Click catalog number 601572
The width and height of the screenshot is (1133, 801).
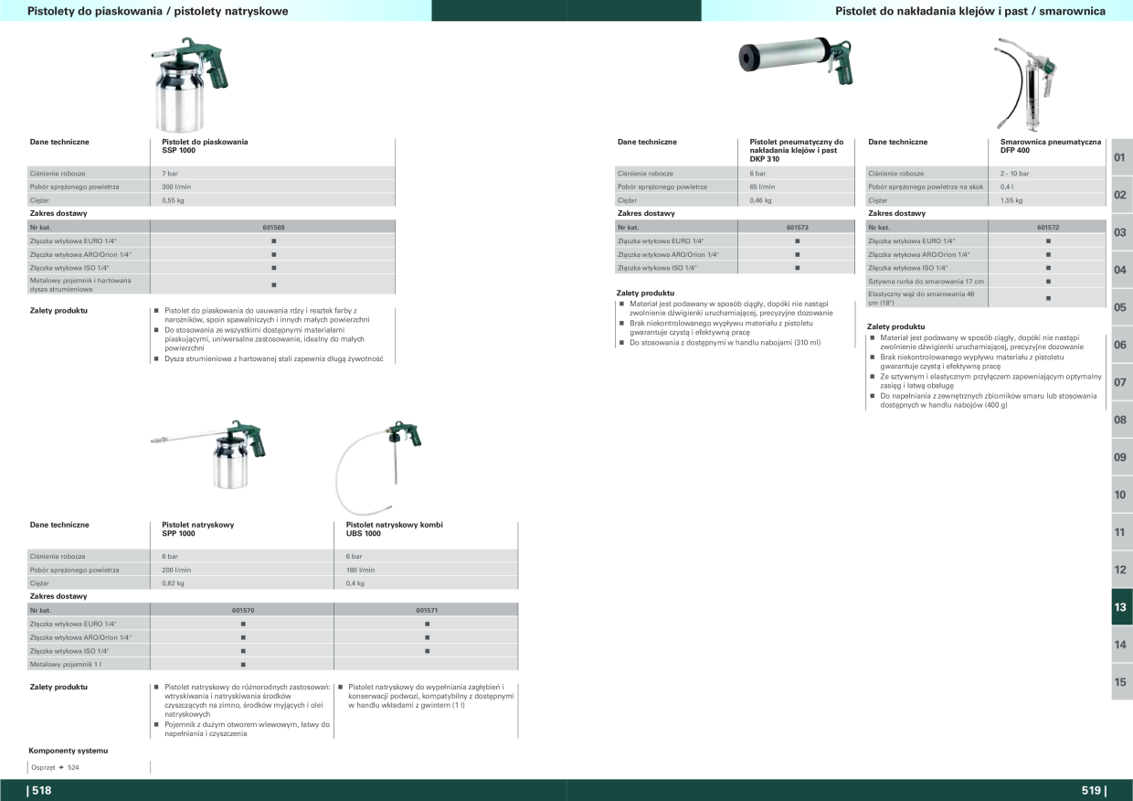click(1048, 227)
